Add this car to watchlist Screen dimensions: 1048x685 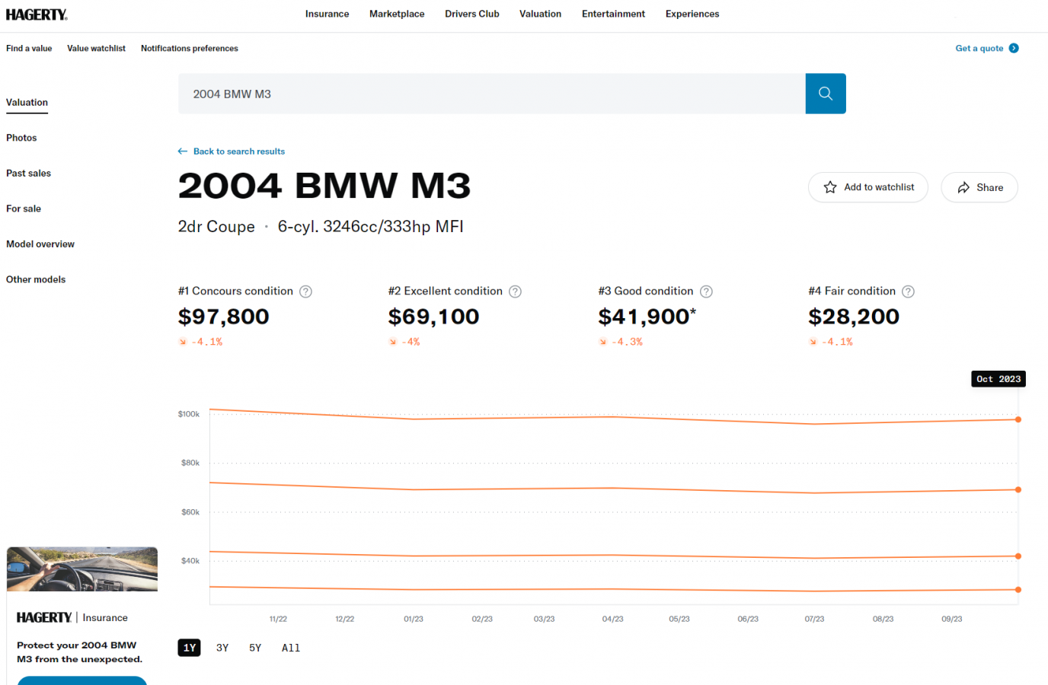tap(867, 187)
